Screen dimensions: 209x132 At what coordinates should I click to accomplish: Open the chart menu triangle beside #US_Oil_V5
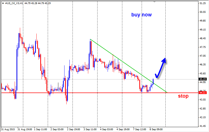click(3, 3)
